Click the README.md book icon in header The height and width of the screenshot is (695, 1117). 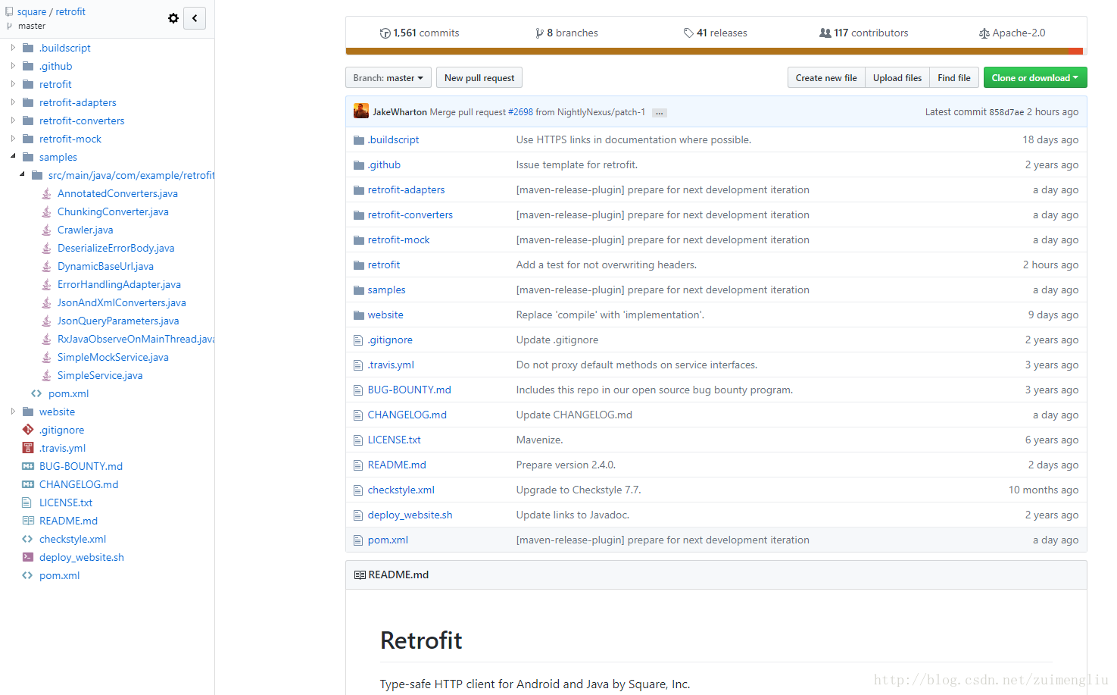coord(360,575)
